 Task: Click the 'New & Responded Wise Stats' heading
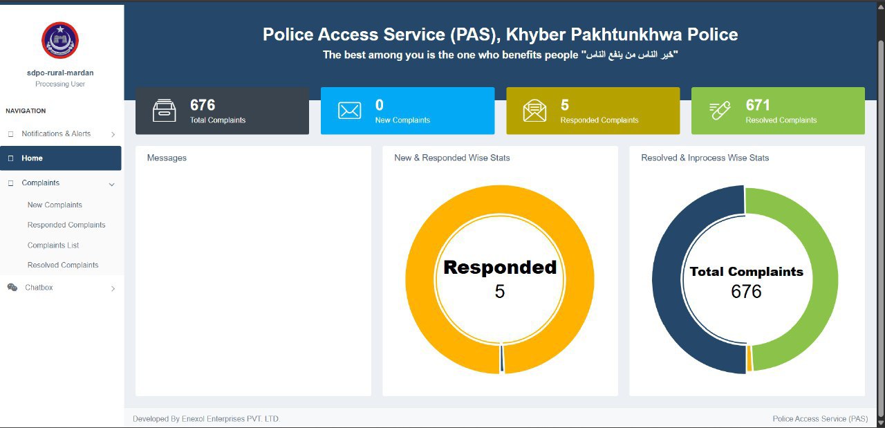pyautogui.click(x=452, y=158)
